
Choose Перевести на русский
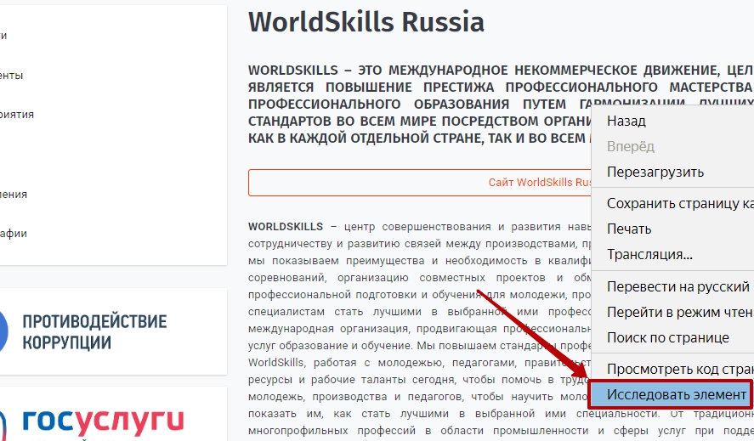pyautogui.click(x=678, y=287)
